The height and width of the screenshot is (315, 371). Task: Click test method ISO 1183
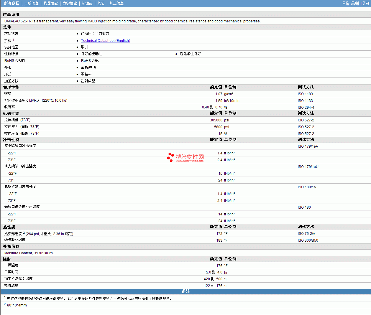[x=305, y=94]
